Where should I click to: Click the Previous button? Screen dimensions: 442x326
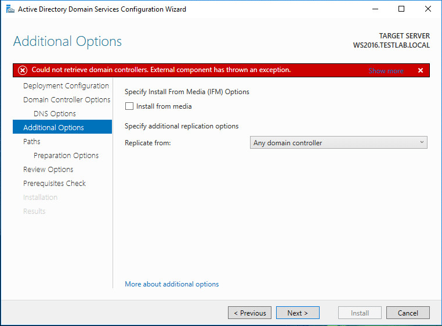click(x=249, y=313)
